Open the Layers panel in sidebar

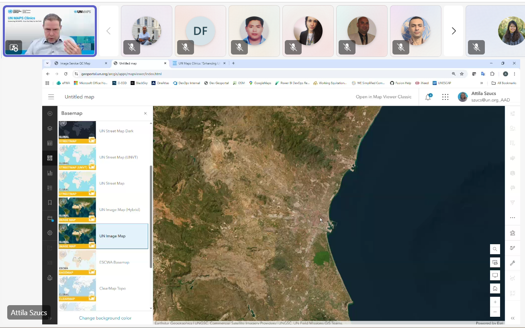click(50, 128)
